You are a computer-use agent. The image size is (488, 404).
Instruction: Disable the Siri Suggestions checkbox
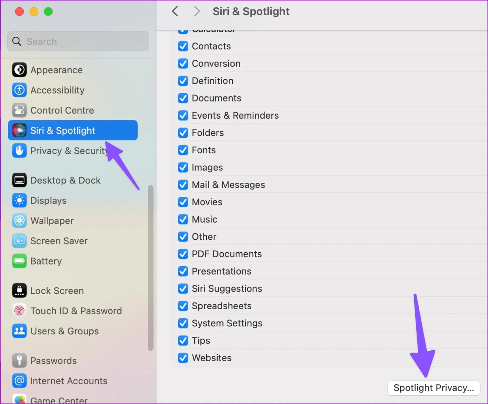[x=183, y=288]
